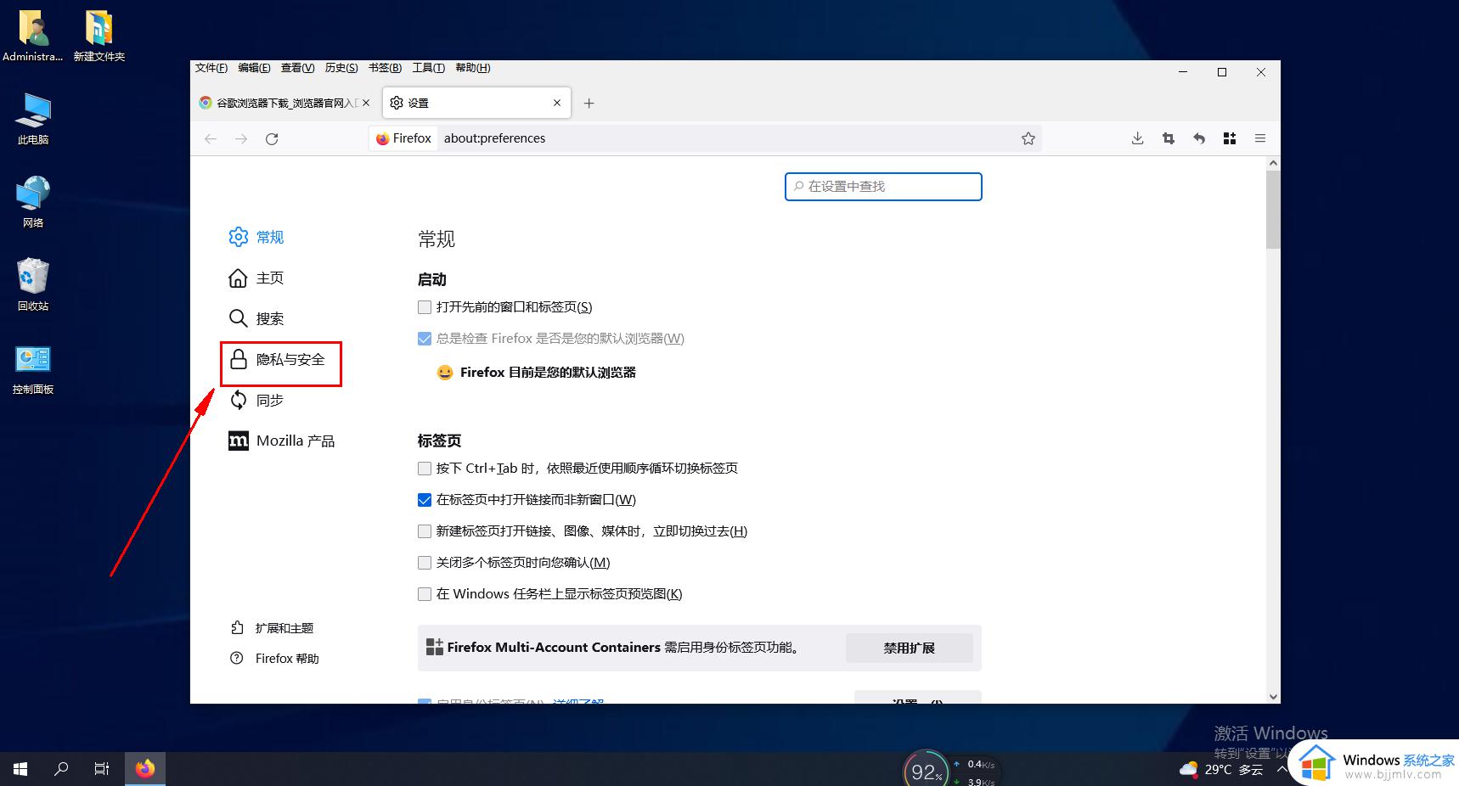Open the Windows Start menu
The image size is (1459, 786).
click(20, 769)
